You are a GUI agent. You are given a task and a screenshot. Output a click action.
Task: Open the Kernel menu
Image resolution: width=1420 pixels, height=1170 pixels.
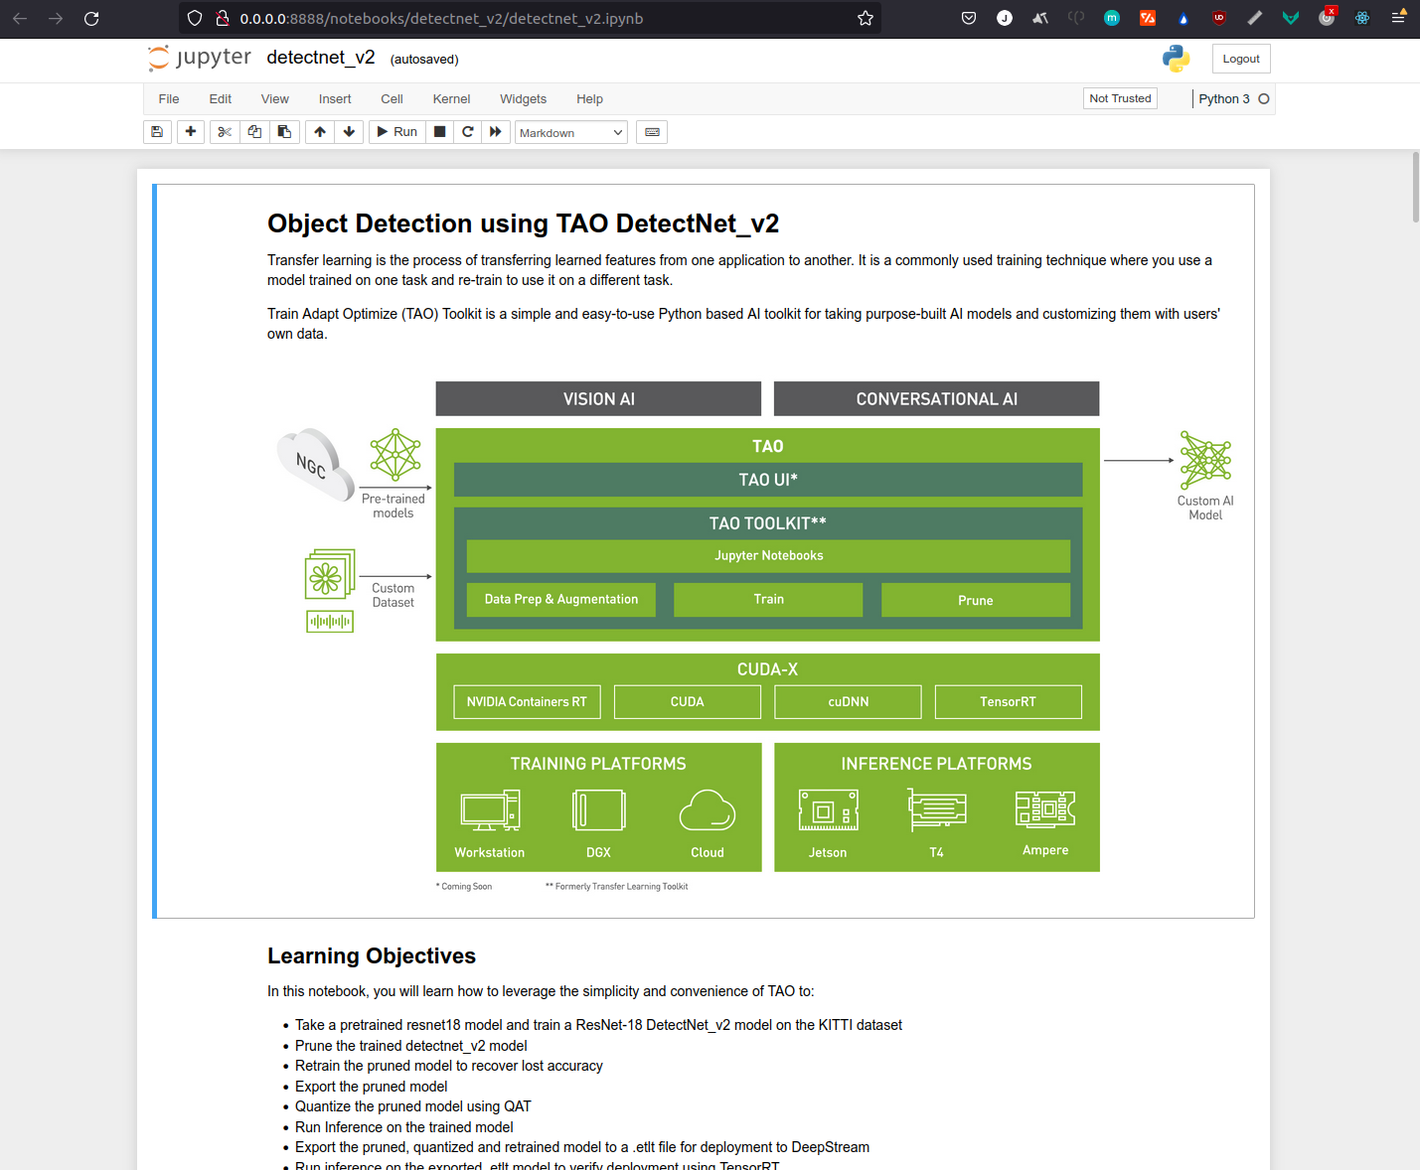click(x=451, y=99)
